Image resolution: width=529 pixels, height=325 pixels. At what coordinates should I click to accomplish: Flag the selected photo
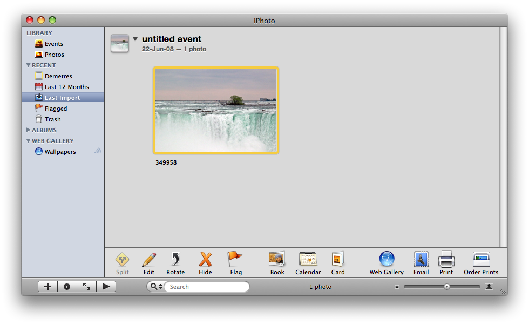(x=235, y=260)
